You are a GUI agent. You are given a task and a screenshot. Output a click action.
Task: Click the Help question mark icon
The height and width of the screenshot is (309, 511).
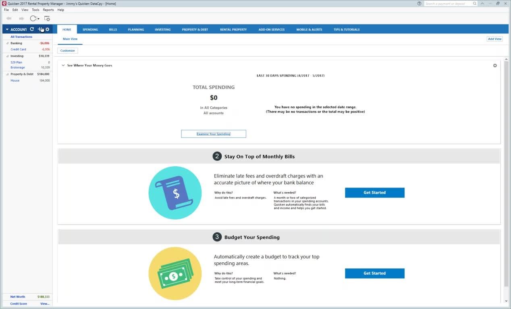pyautogui.click(x=420, y=4)
